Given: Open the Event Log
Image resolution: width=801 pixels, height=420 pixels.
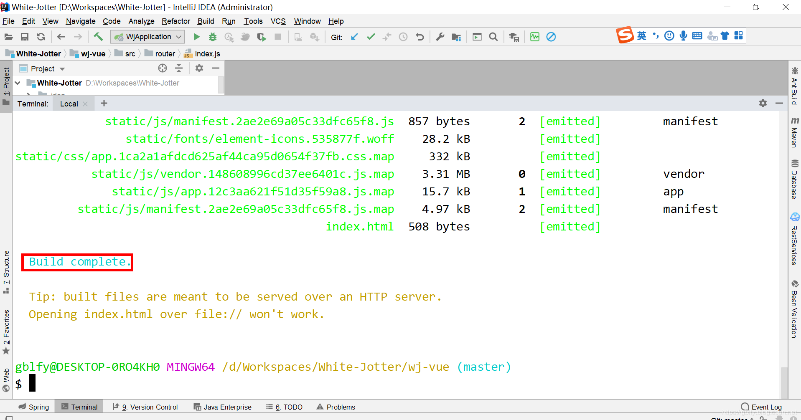Looking at the screenshot, I should coord(761,407).
